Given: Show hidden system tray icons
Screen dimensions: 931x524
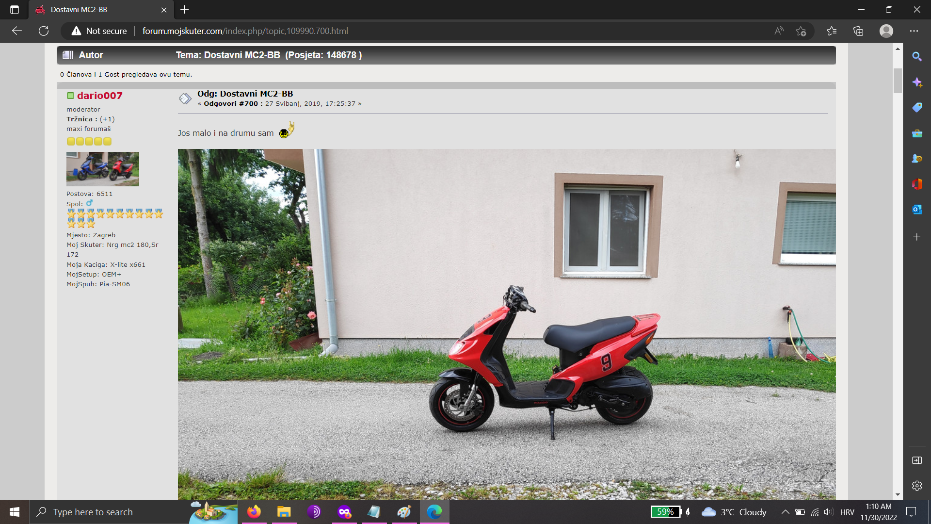Looking at the screenshot, I should 786,512.
